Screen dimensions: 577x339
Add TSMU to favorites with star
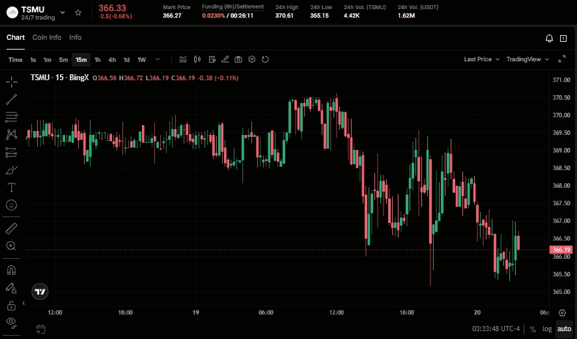78,12
